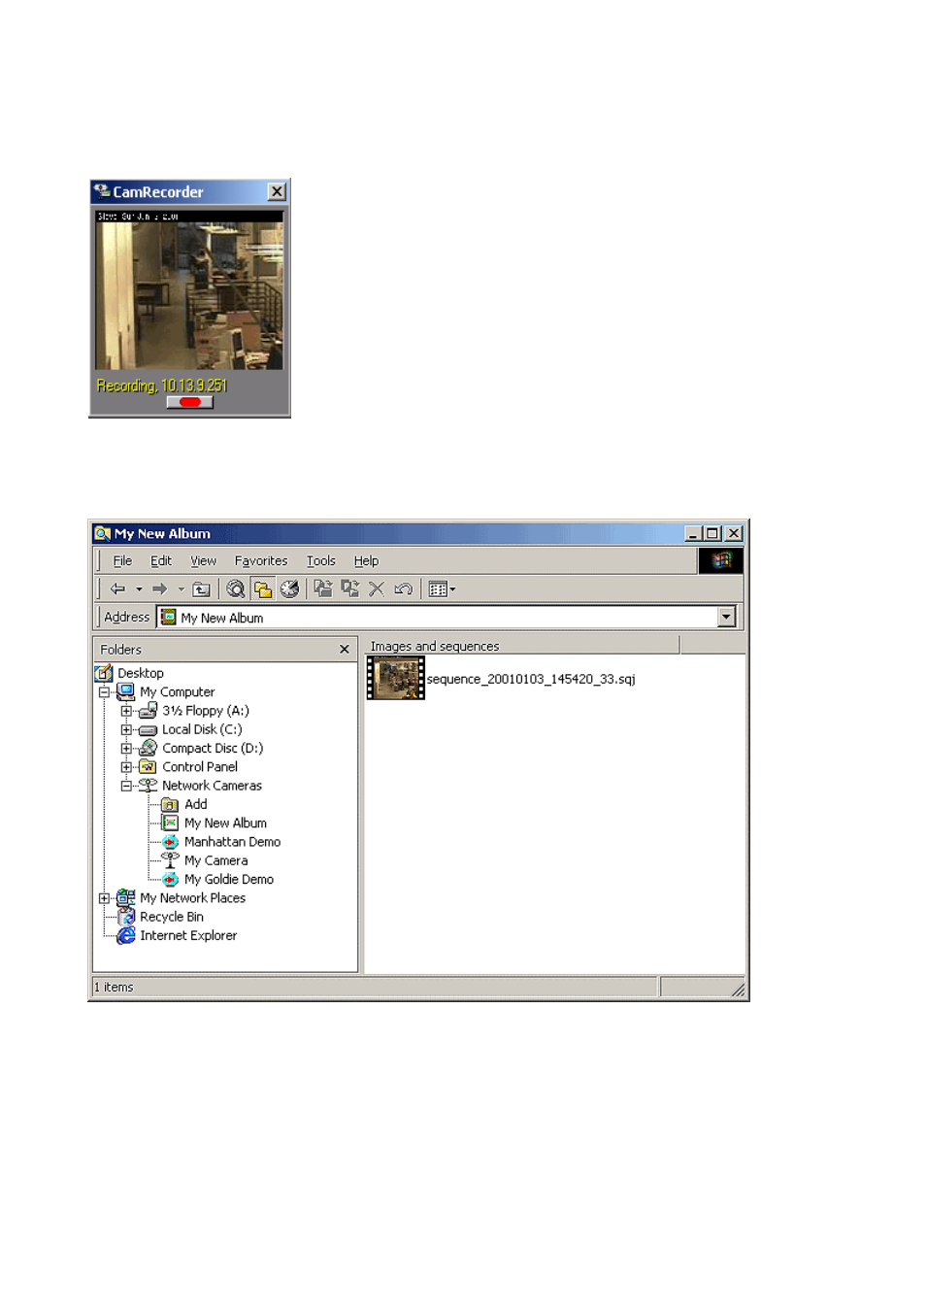Viewport: 926px width, 1311px height.
Task: Click the album icon in Address bar
Action: tap(169, 617)
